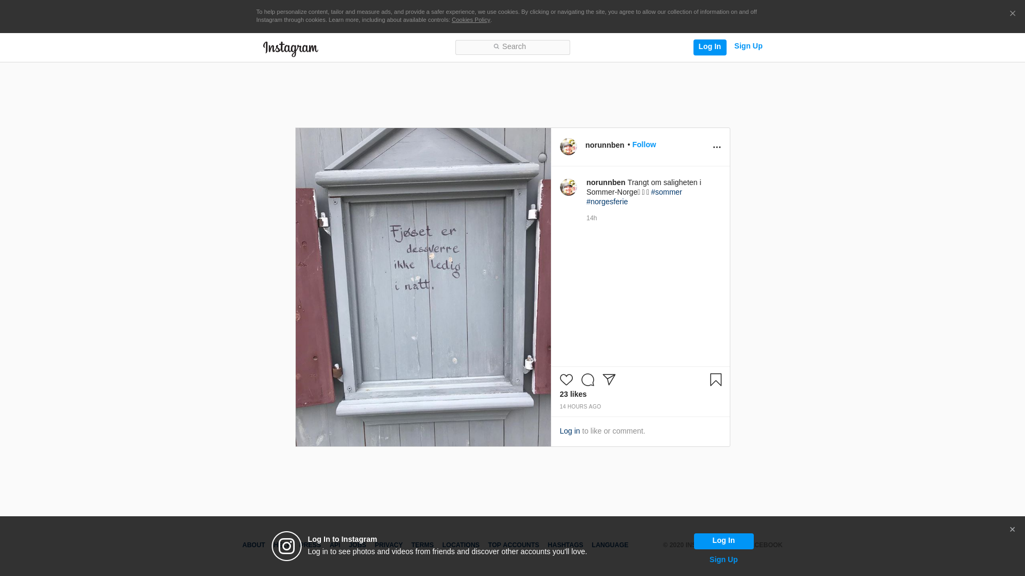The height and width of the screenshot is (576, 1025).
Task: Open the three-dot more options menu
Action: pos(716,147)
